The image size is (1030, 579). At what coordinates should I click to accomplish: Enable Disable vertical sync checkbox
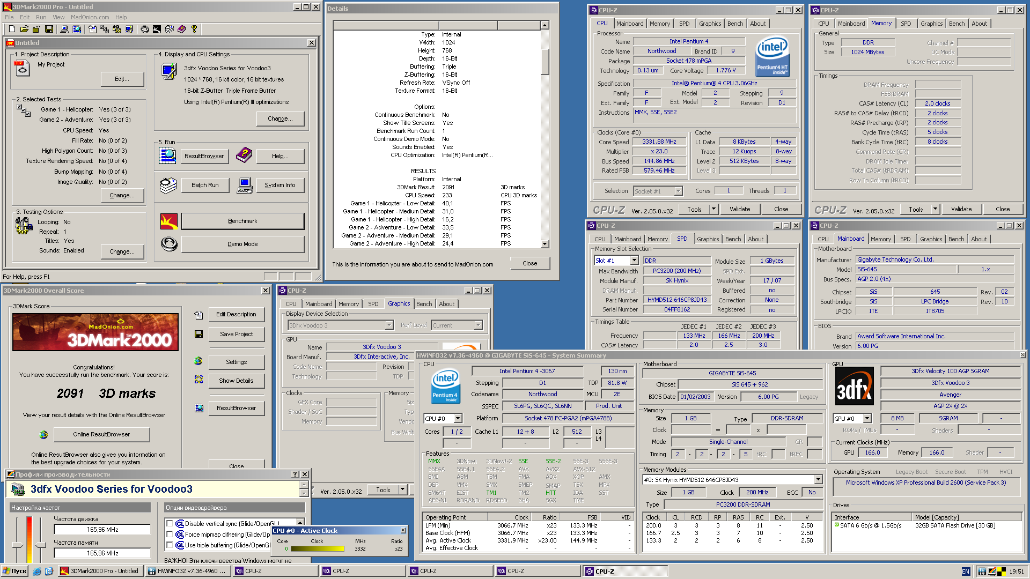170,524
